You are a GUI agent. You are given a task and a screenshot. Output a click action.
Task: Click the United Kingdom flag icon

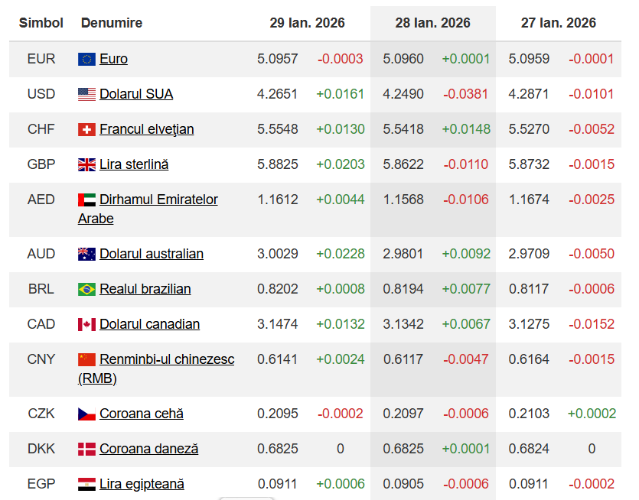(x=86, y=165)
